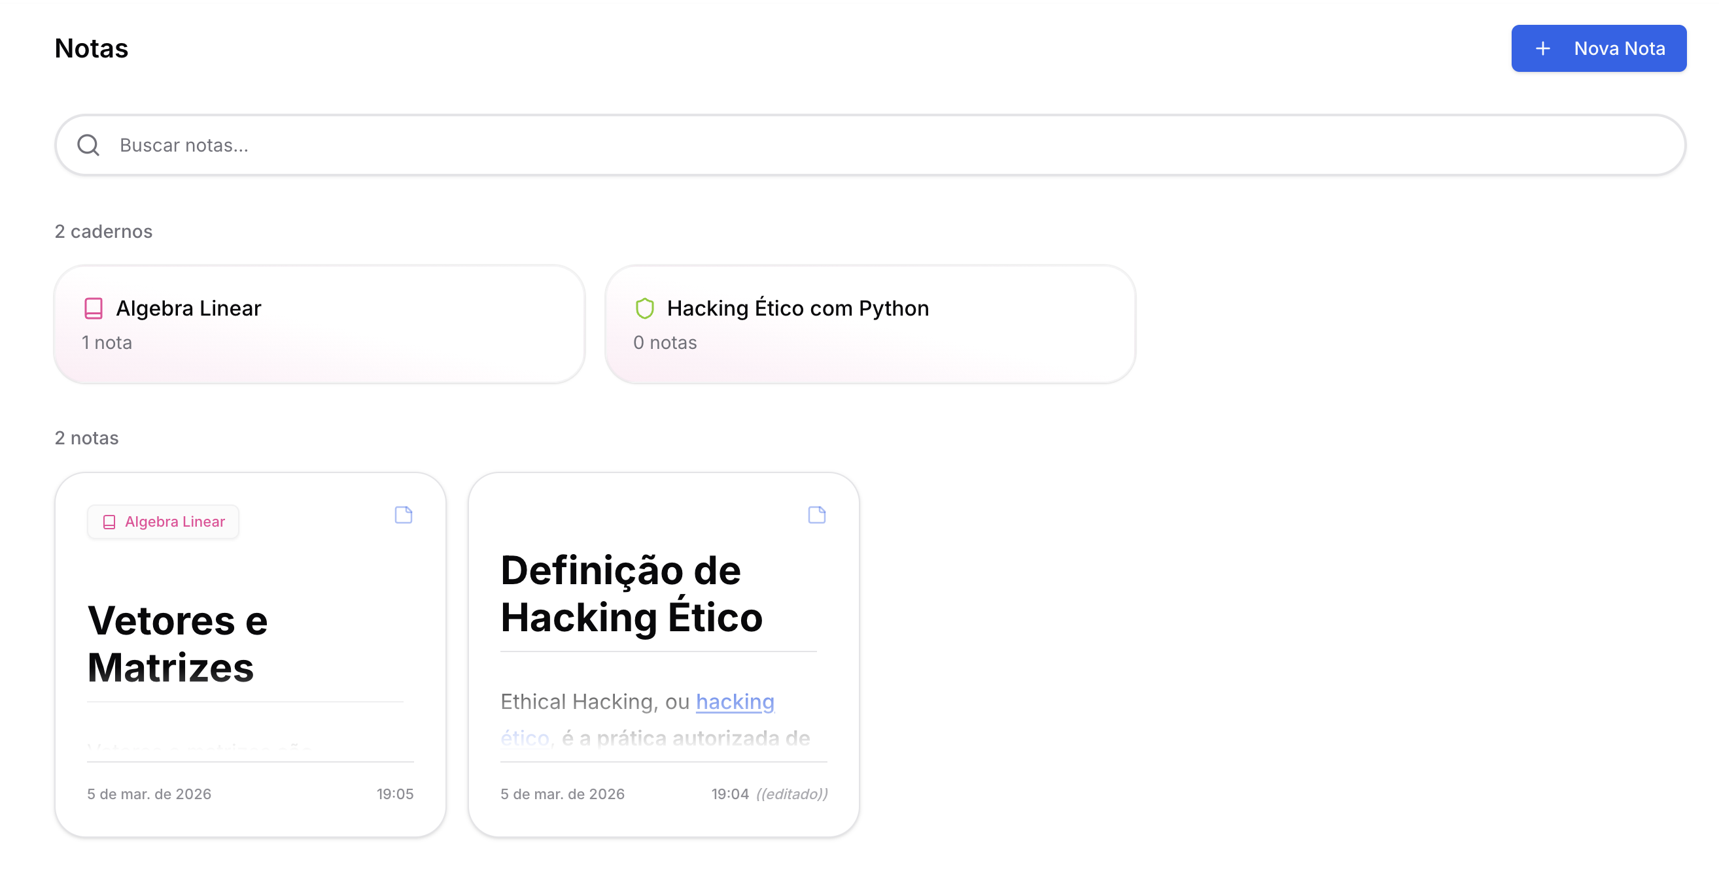Click the document icon on the Definição de Hacking Ético note
This screenshot has height=873, width=1719.
817,514
